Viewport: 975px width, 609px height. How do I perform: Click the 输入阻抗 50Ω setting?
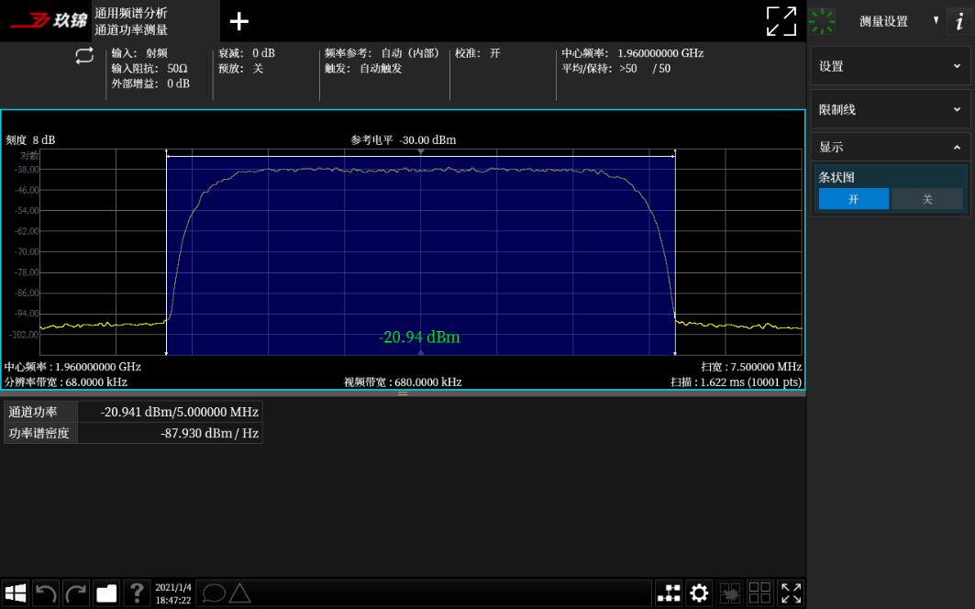tap(150, 69)
